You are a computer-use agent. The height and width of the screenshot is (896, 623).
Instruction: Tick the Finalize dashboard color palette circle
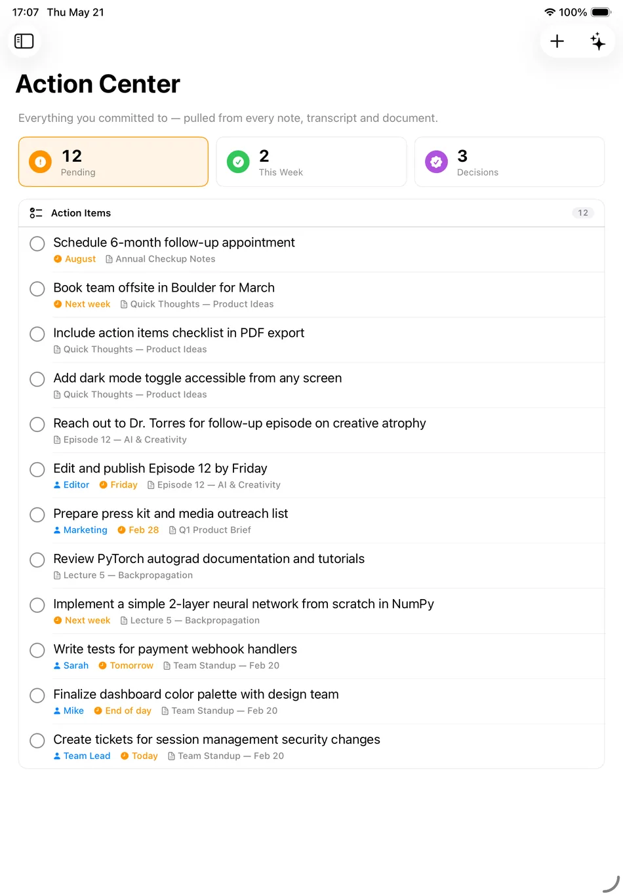[x=37, y=695]
